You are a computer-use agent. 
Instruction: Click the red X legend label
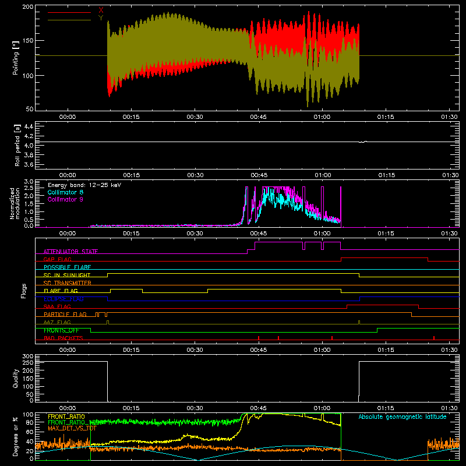pyautogui.click(x=101, y=10)
